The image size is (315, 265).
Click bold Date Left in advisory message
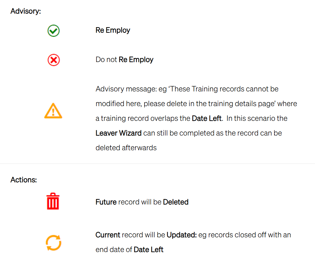pos(207,118)
